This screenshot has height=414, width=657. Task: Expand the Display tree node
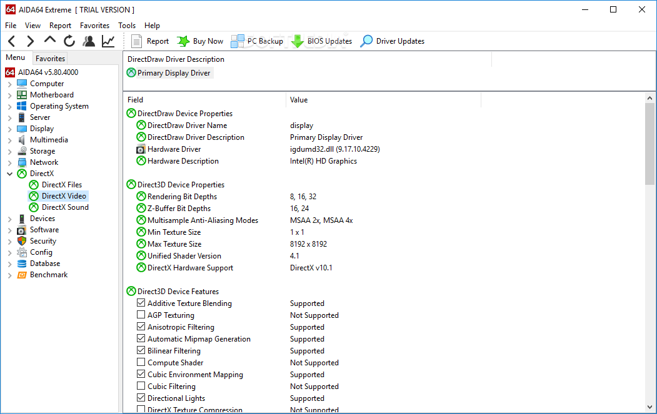pyautogui.click(x=9, y=129)
